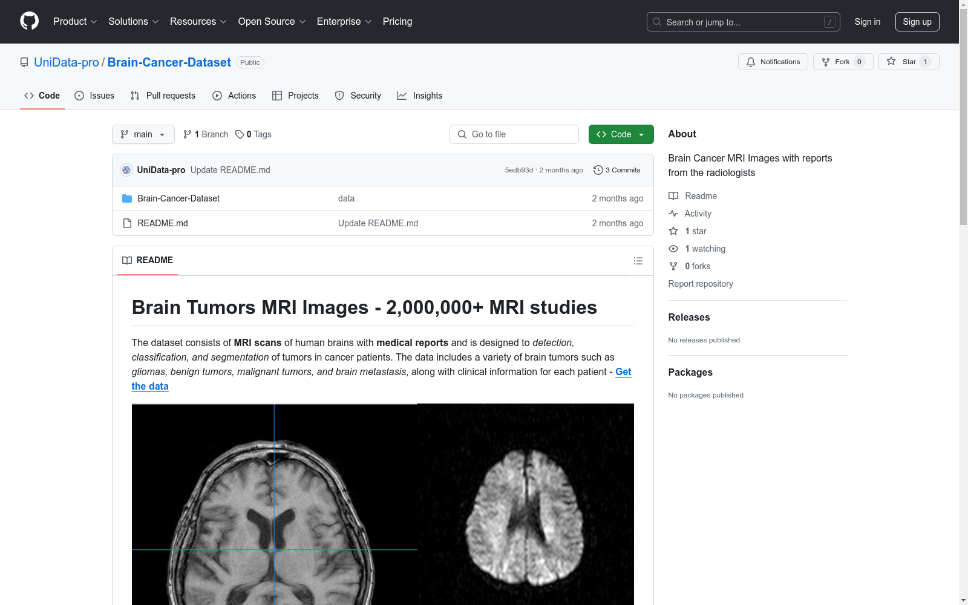This screenshot has width=968, height=605.
Task: Go to the Pricing page
Action: tap(397, 22)
